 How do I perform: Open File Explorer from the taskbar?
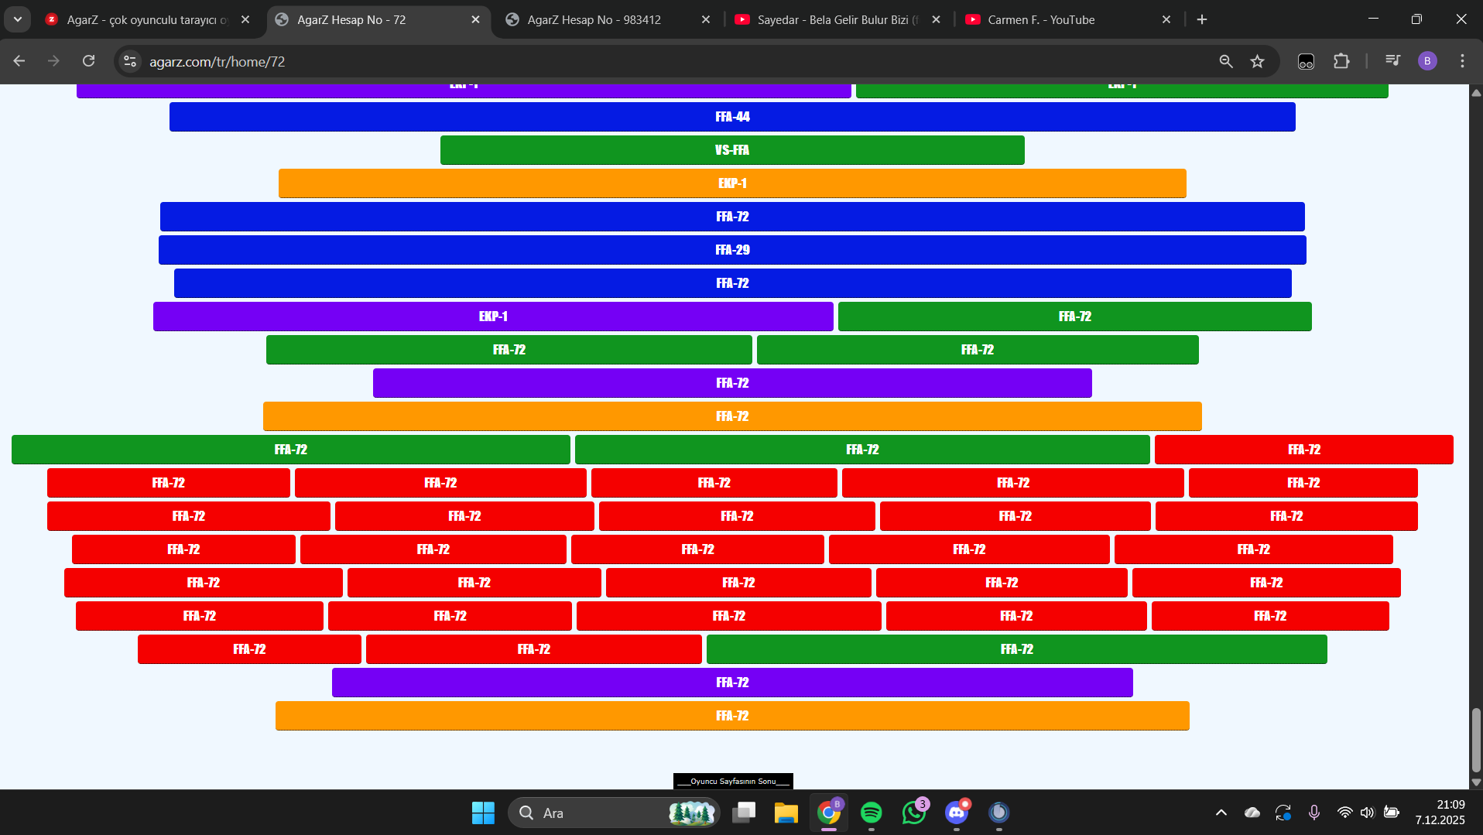point(786,813)
